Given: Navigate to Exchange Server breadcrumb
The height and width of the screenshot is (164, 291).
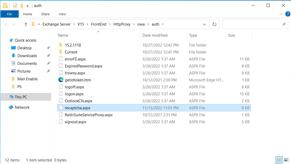Looking at the screenshot, I should pos(57,24).
